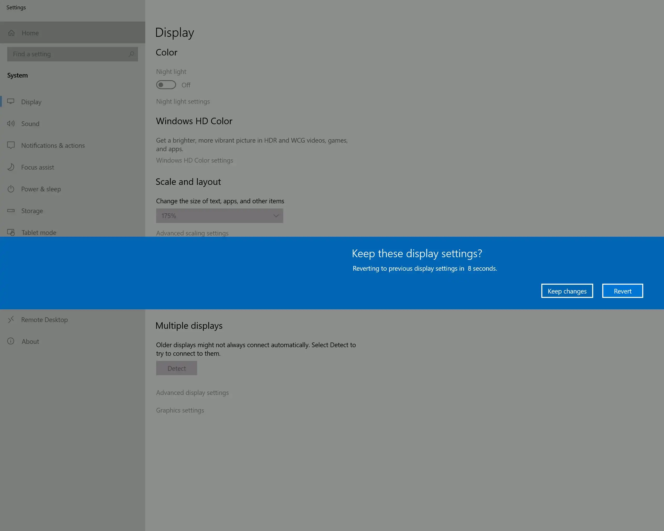
Task: Open Tablet mode in sidebar
Action: 39,232
